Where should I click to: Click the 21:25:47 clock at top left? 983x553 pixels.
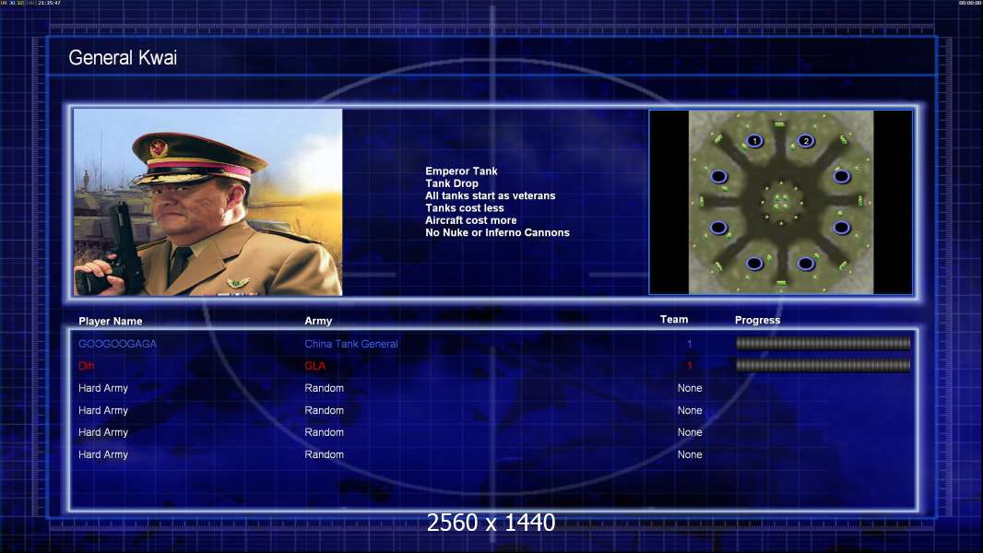point(49,3)
